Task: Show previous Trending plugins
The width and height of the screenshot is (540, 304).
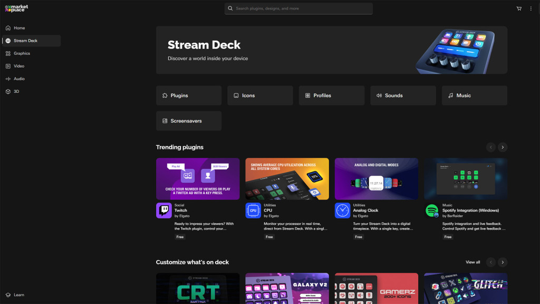Action: coord(491,148)
